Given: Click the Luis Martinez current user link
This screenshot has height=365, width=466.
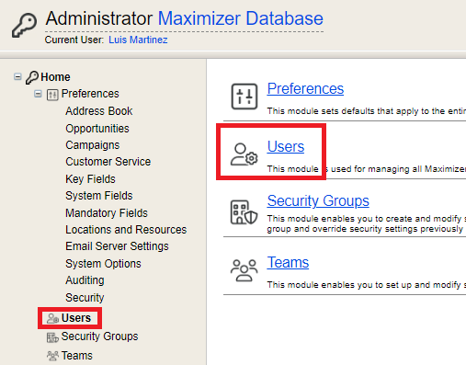Looking at the screenshot, I should click(x=138, y=40).
